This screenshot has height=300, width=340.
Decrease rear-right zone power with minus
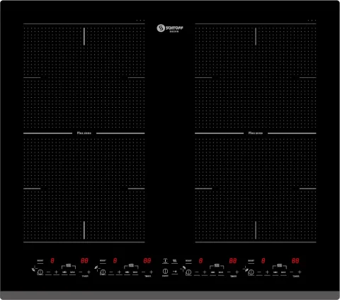click(197, 272)
